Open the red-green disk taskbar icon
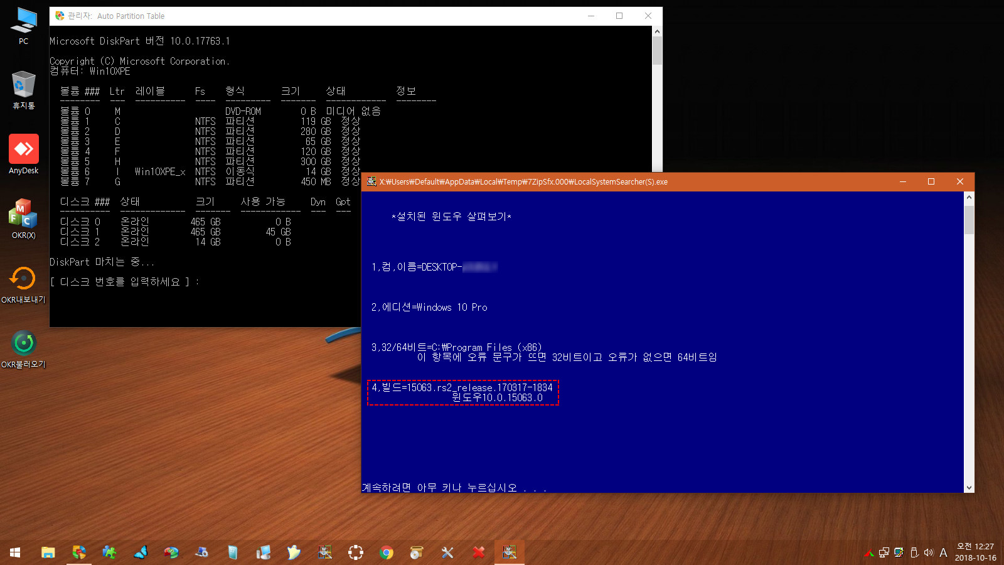 point(171,552)
